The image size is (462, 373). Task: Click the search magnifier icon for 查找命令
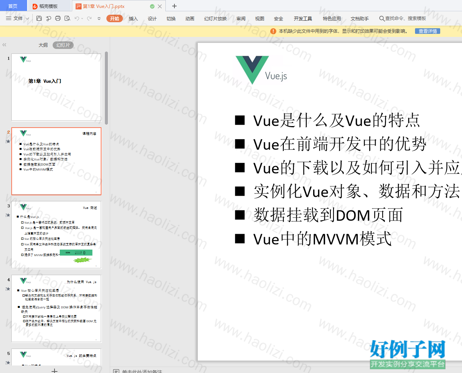382,18
